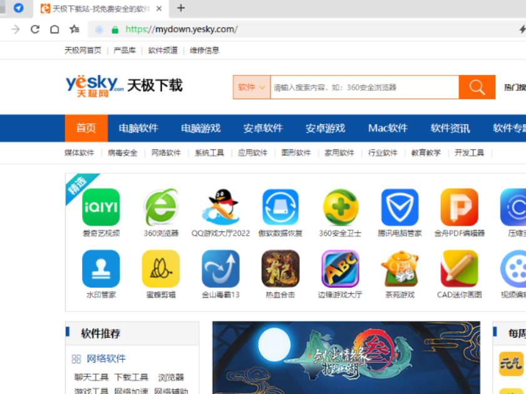Open the 热血合击 game icon
Screen dimensions: 526x394
(281, 269)
